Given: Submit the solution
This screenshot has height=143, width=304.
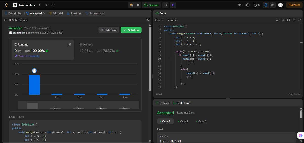Looking at the screenshot, I should tap(151, 5).
